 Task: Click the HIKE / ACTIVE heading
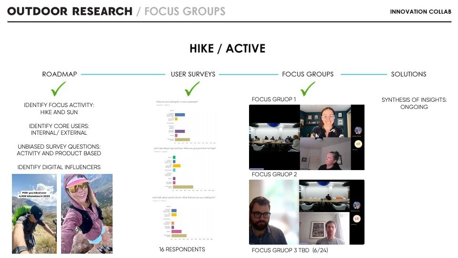(228, 49)
